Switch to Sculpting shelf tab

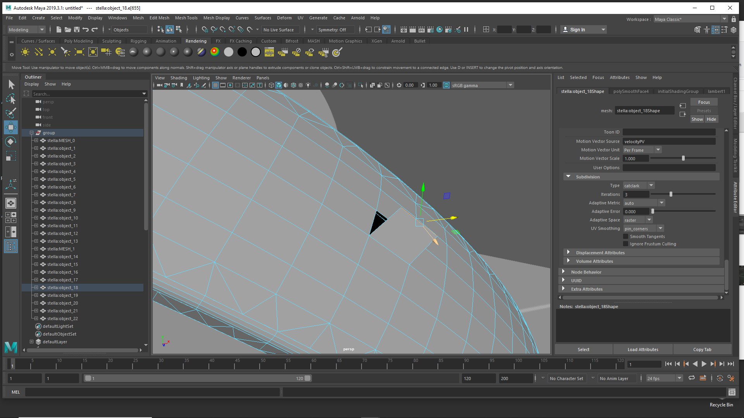point(112,41)
